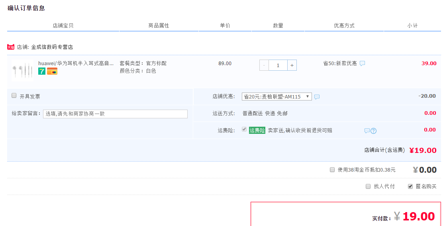Click the subtotal 39.00 value

coord(429,64)
